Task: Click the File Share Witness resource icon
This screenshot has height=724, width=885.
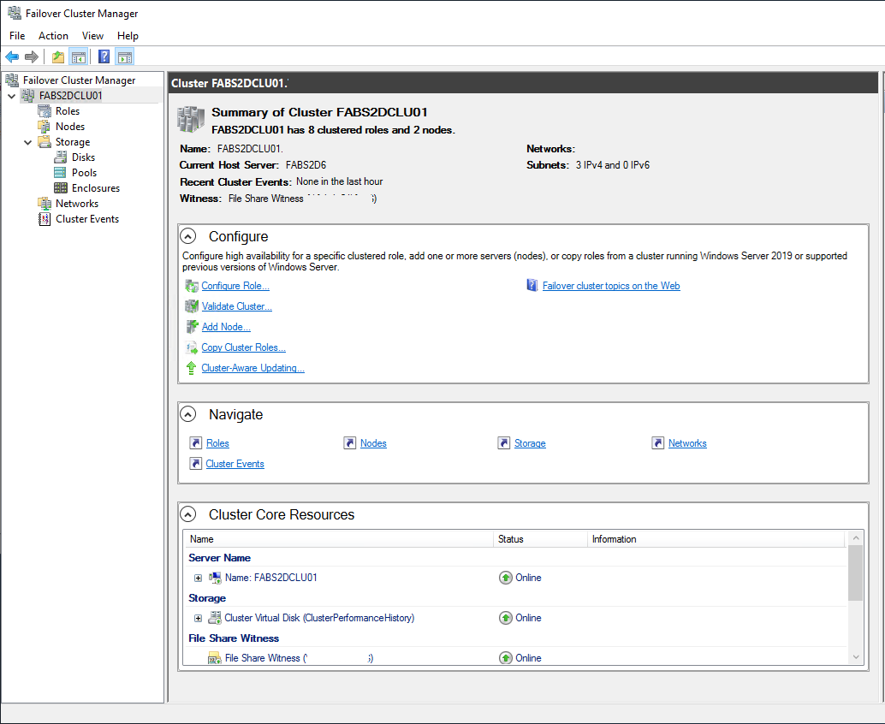Action: [215, 658]
